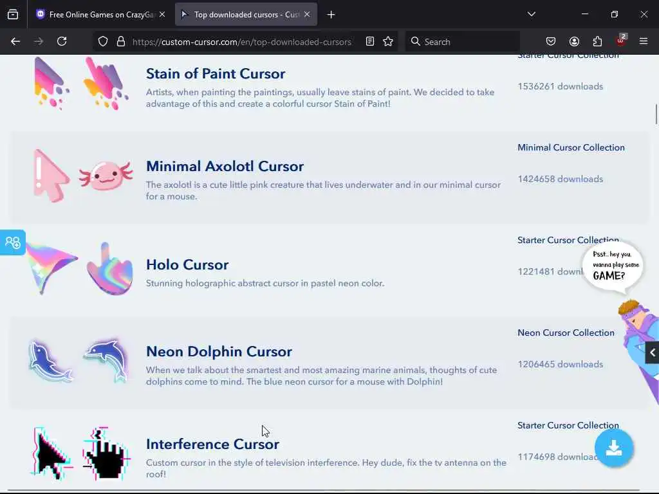Click the pink Minimal Axolotl arrow image
Image resolution: width=659 pixels, height=494 pixels.
[x=51, y=176]
